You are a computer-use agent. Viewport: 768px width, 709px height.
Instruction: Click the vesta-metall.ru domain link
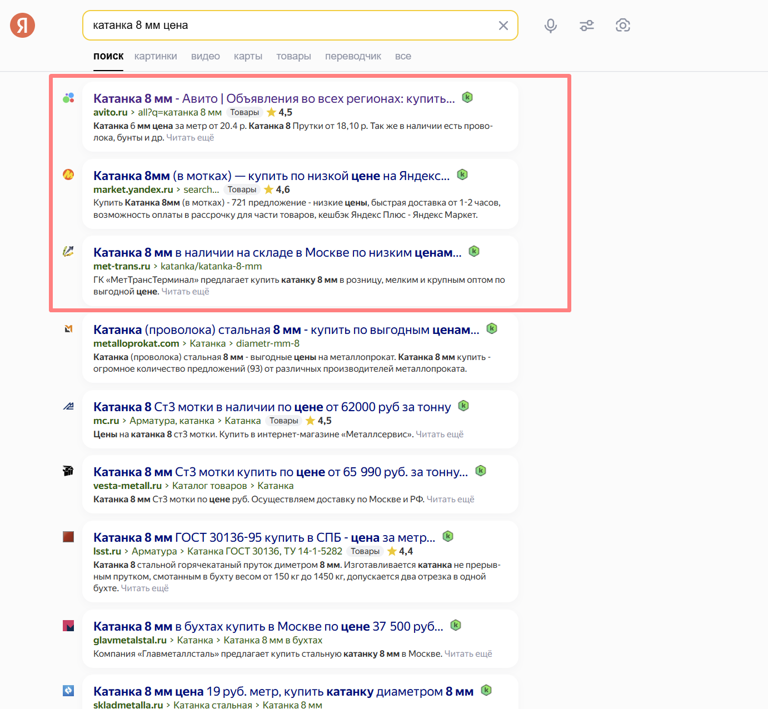(127, 486)
